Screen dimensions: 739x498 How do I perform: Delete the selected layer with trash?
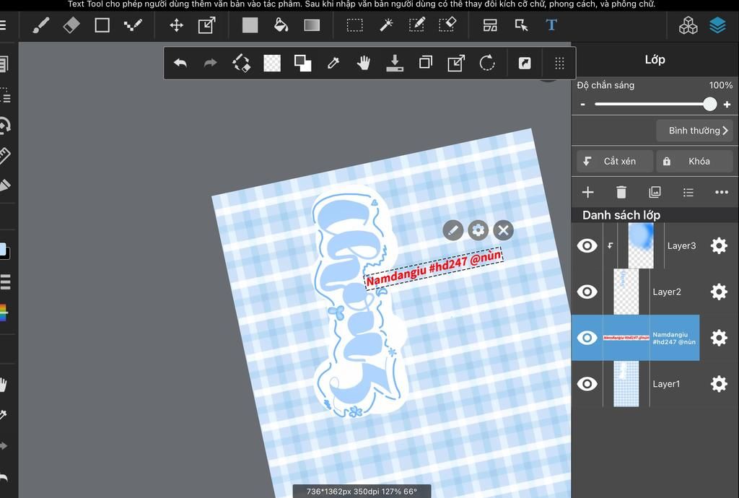point(621,192)
